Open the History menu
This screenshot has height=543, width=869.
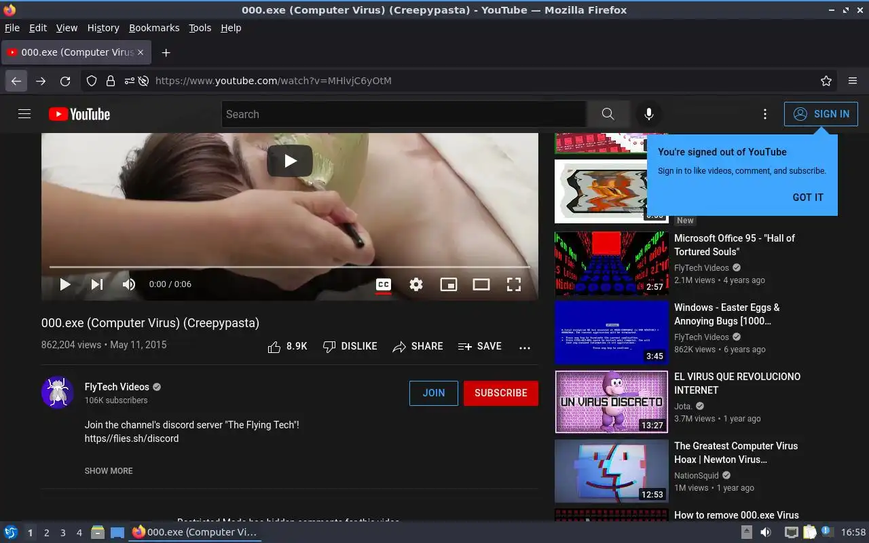click(x=103, y=28)
